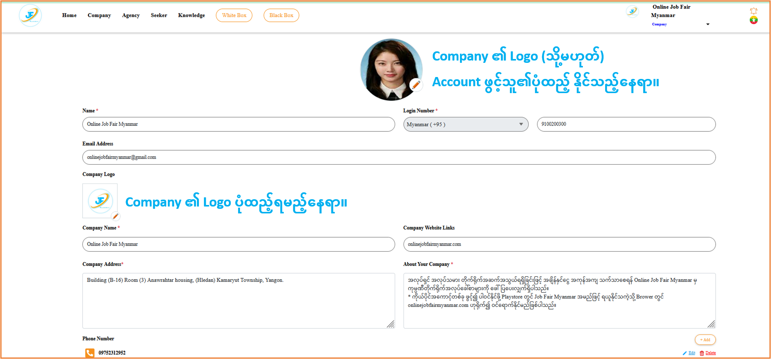
Task: Click the Job Fair logo in top-left corner
Action: 30,15
